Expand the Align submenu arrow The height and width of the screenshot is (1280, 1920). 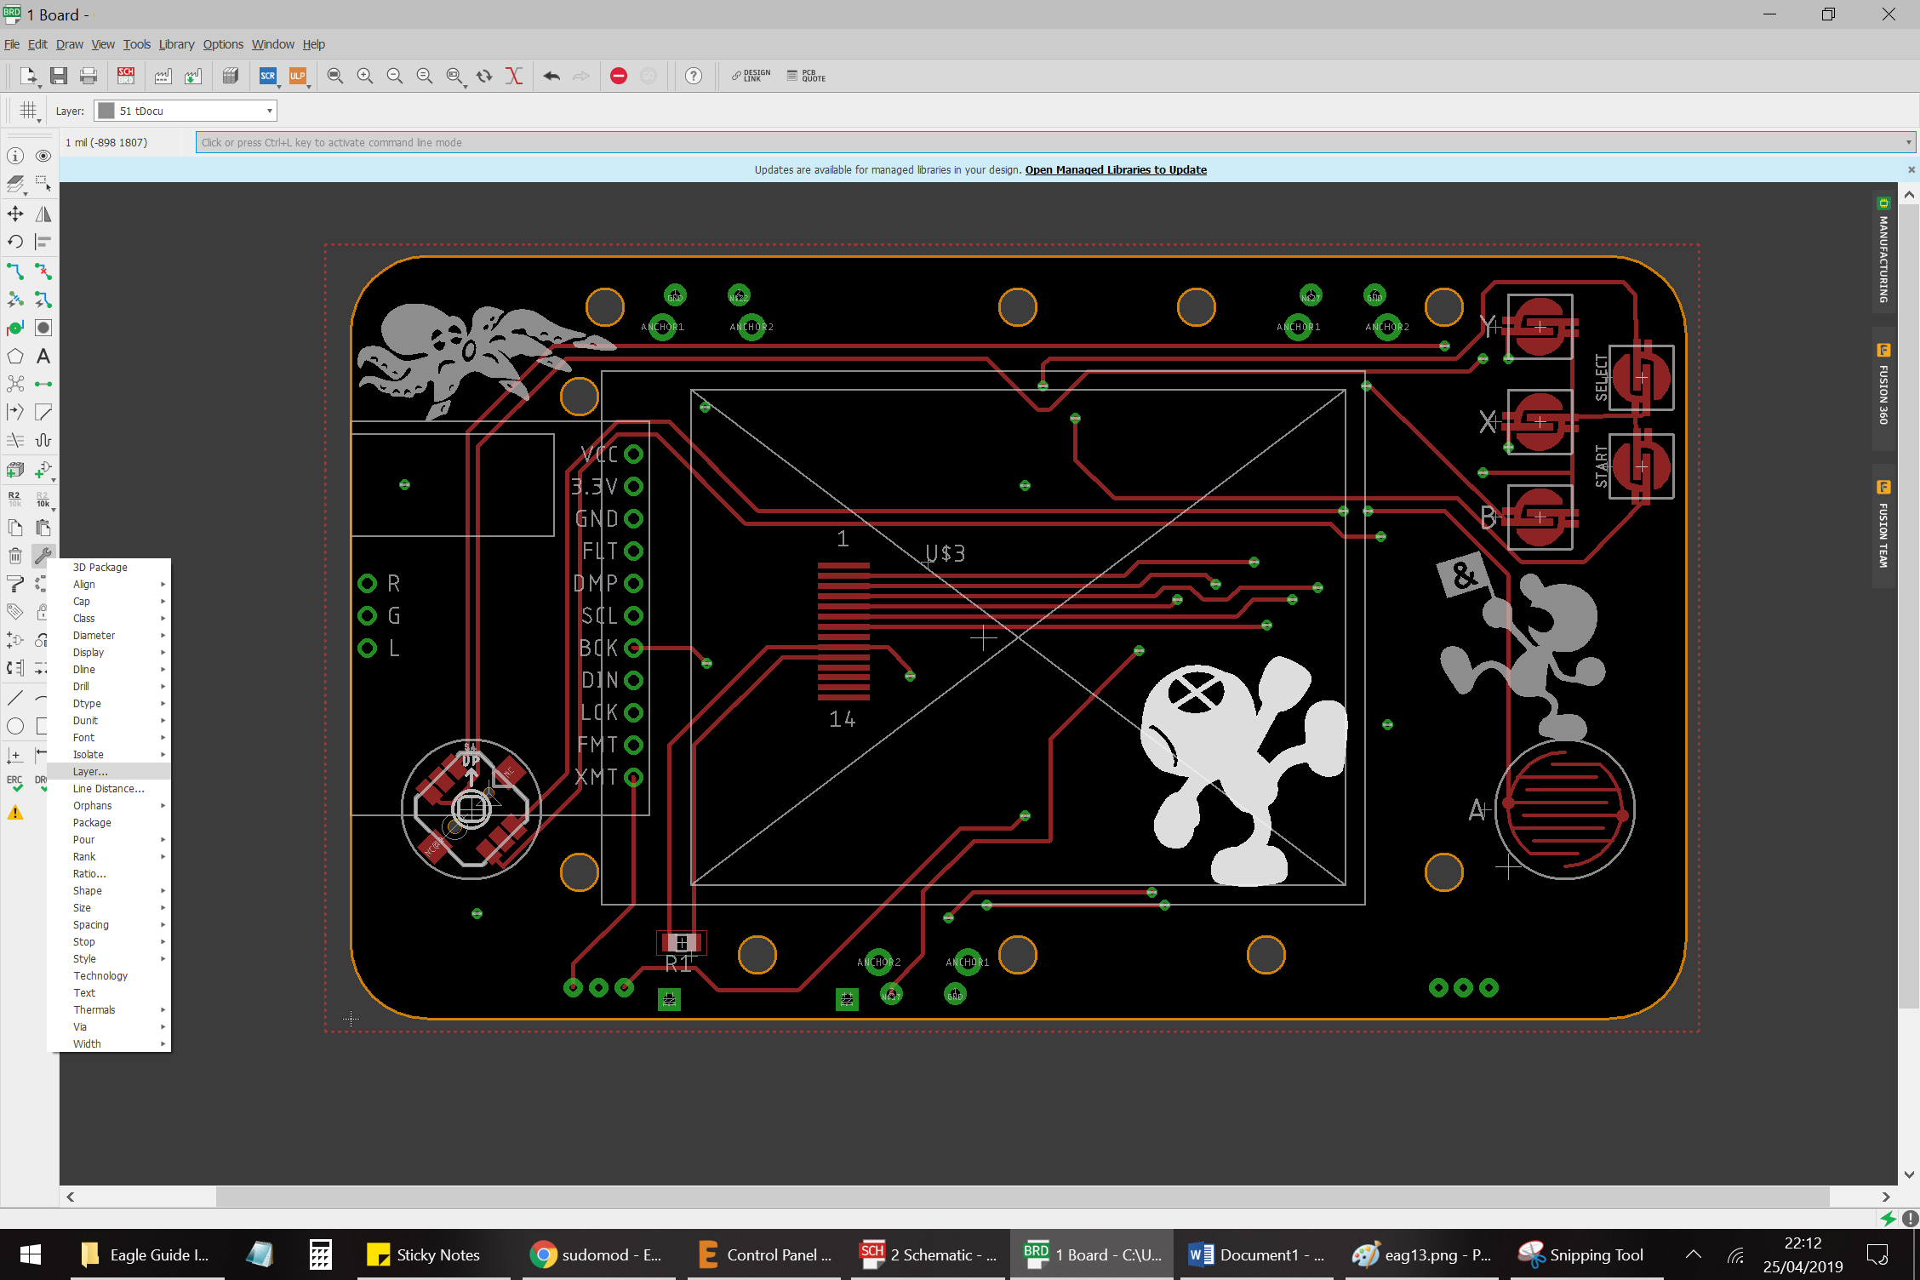[163, 585]
